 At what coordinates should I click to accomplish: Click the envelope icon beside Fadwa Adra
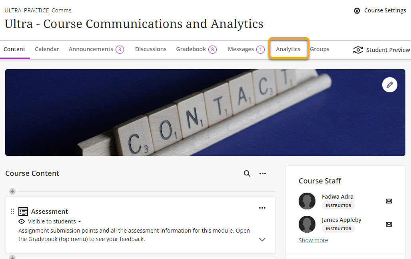[389, 201]
